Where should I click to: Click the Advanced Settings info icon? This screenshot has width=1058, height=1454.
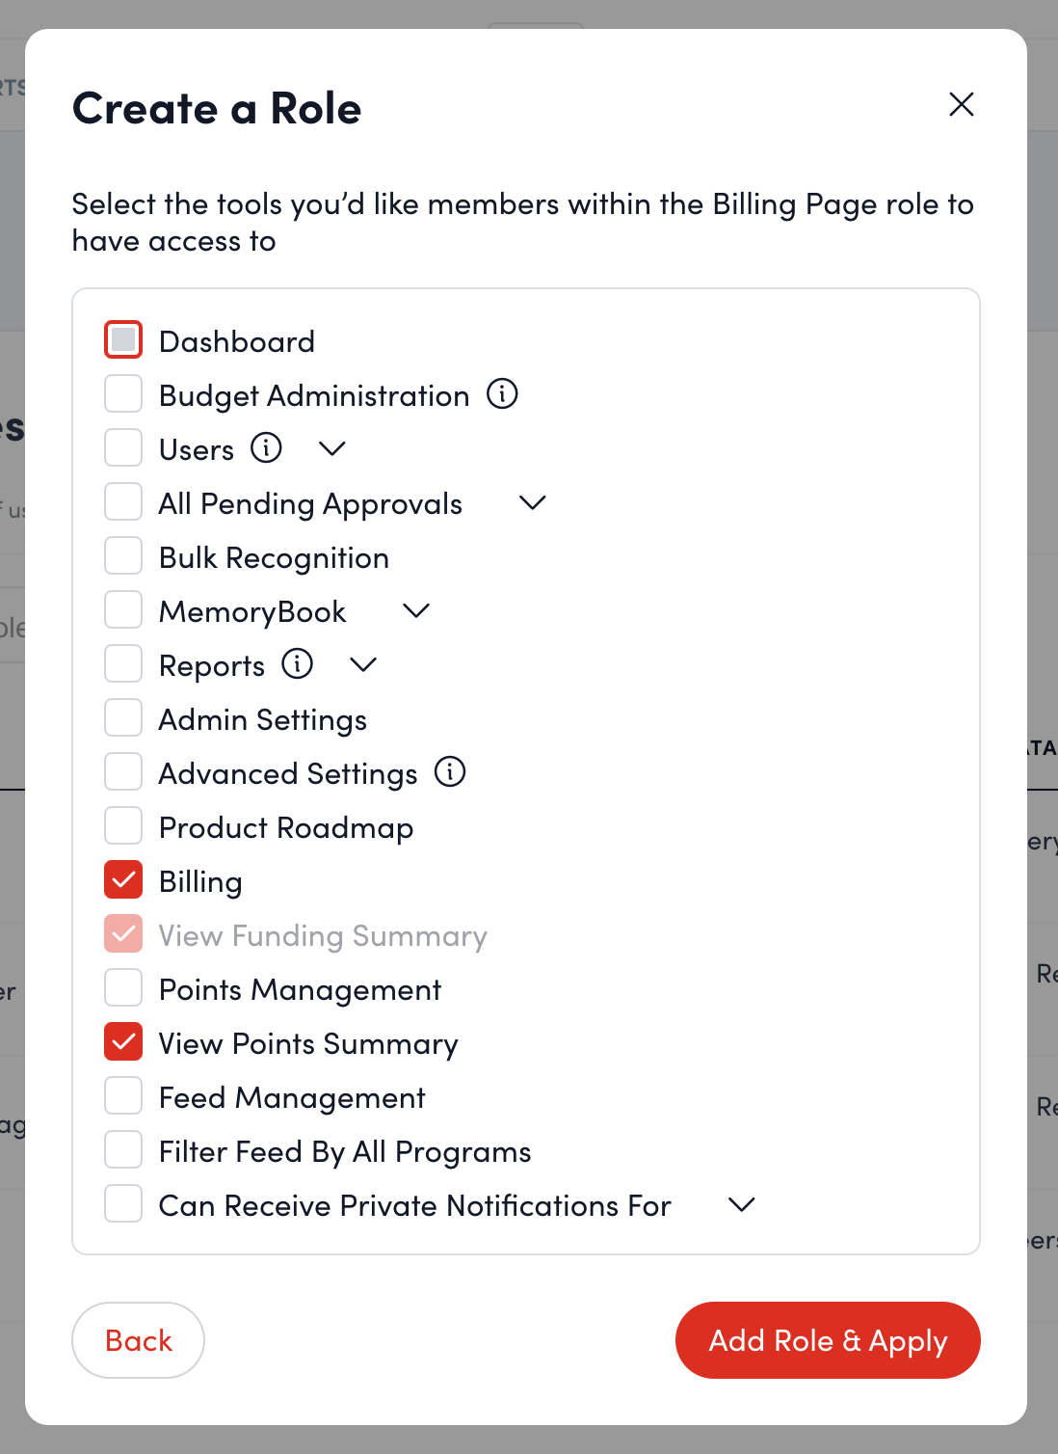(449, 771)
